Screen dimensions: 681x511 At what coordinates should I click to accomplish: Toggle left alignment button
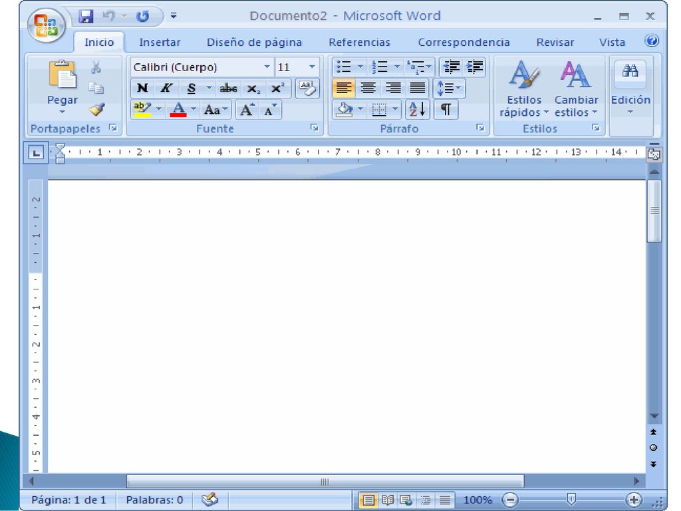(x=344, y=88)
